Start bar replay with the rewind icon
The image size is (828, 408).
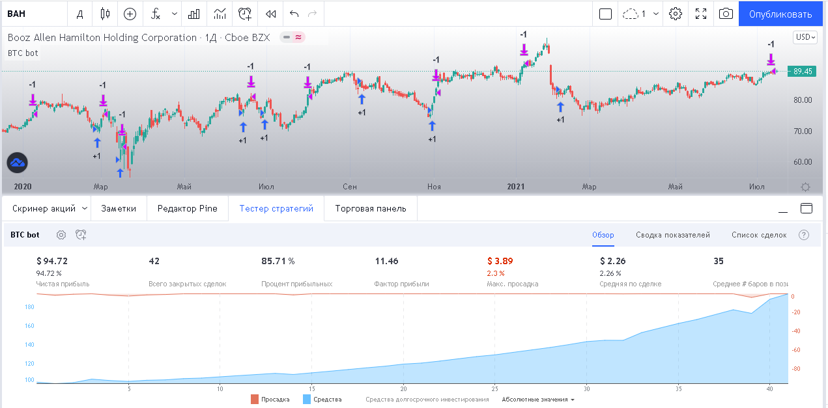click(x=271, y=14)
